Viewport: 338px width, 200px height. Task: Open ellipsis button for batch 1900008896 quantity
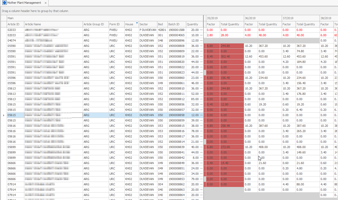point(201,40)
